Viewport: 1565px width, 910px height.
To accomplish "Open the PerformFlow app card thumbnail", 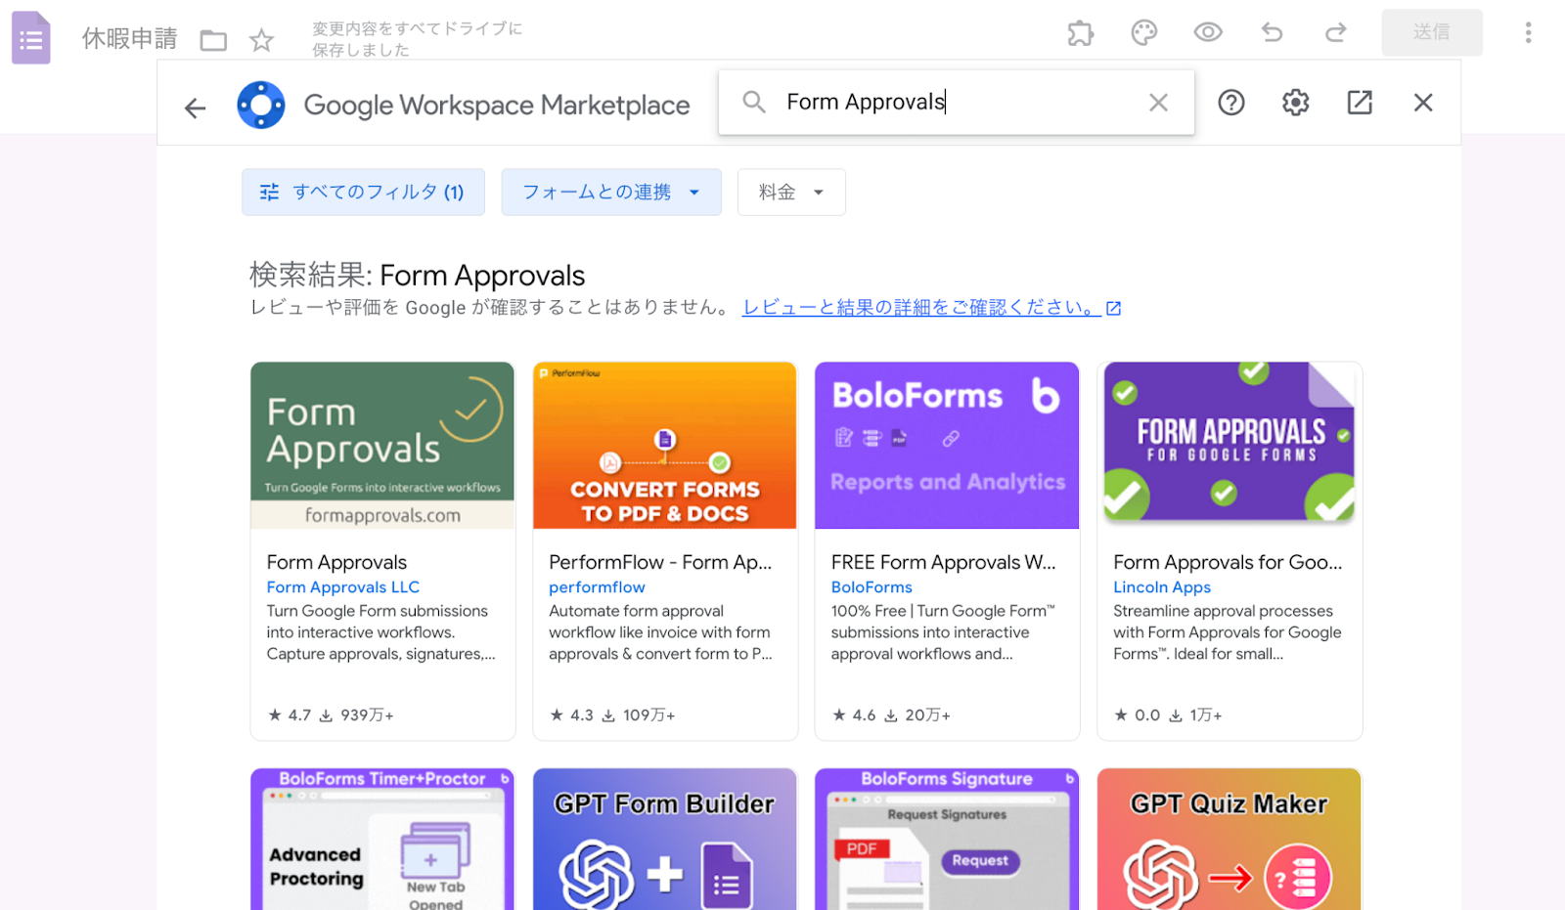I will point(665,446).
